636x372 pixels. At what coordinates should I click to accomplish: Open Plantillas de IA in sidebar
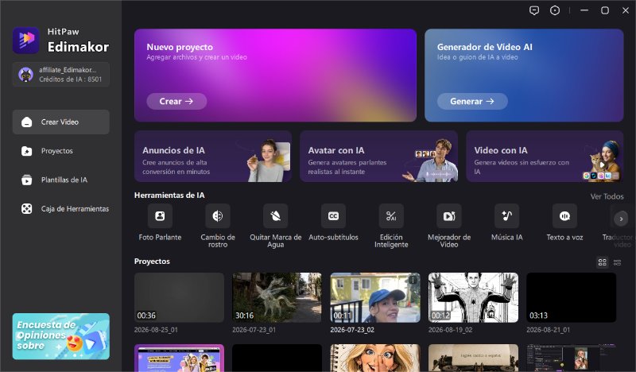pyautogui.click(x=61, y=180)
